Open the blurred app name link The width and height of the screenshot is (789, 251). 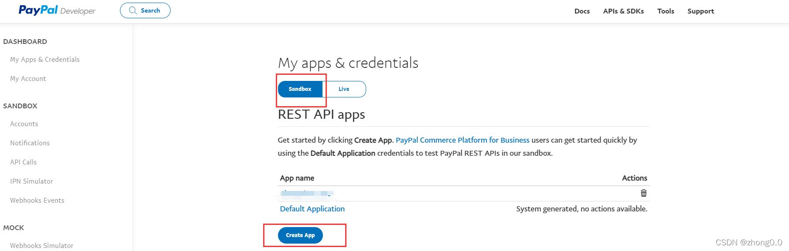(x=307, y=193)
